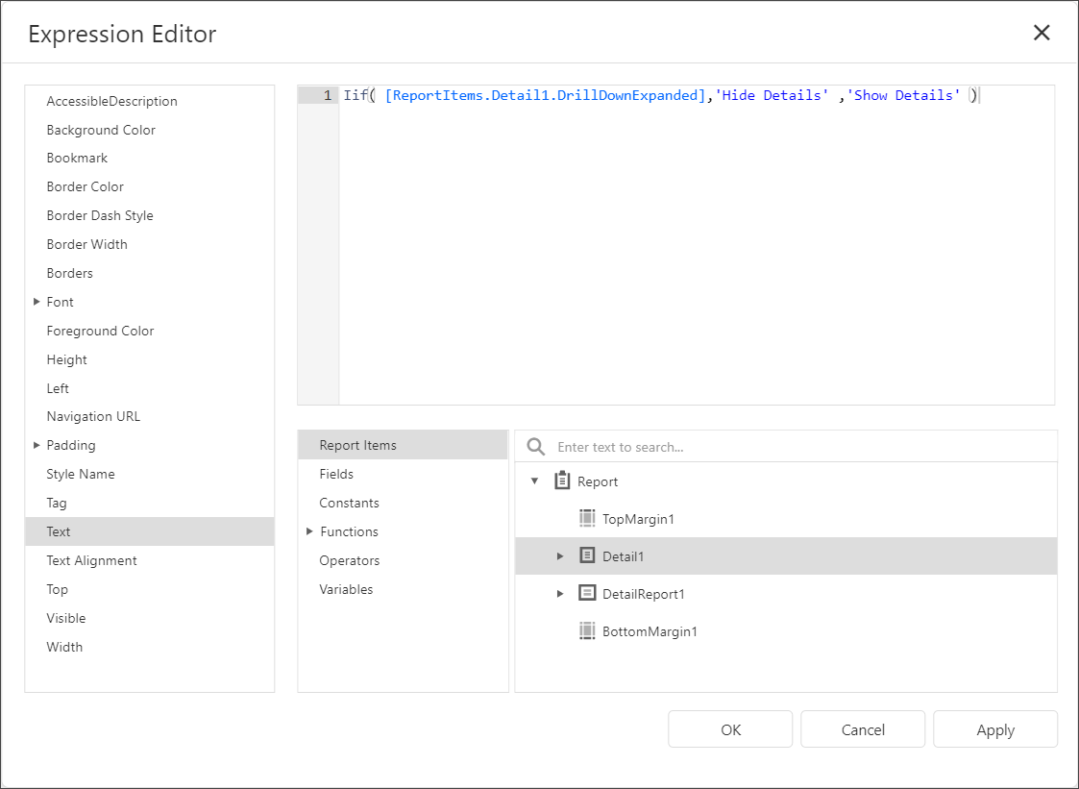1079x789 pixels.
Task: Collapse the Report node in the tree
Action: pyautogui.click(x=535, y=481)
